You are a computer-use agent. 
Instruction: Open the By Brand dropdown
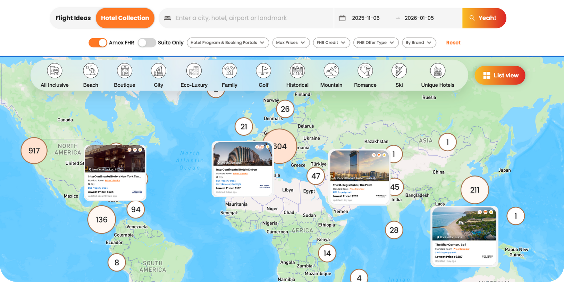(419, 43)
